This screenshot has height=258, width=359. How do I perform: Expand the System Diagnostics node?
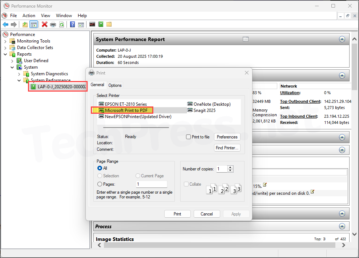[x=19, y=74]
